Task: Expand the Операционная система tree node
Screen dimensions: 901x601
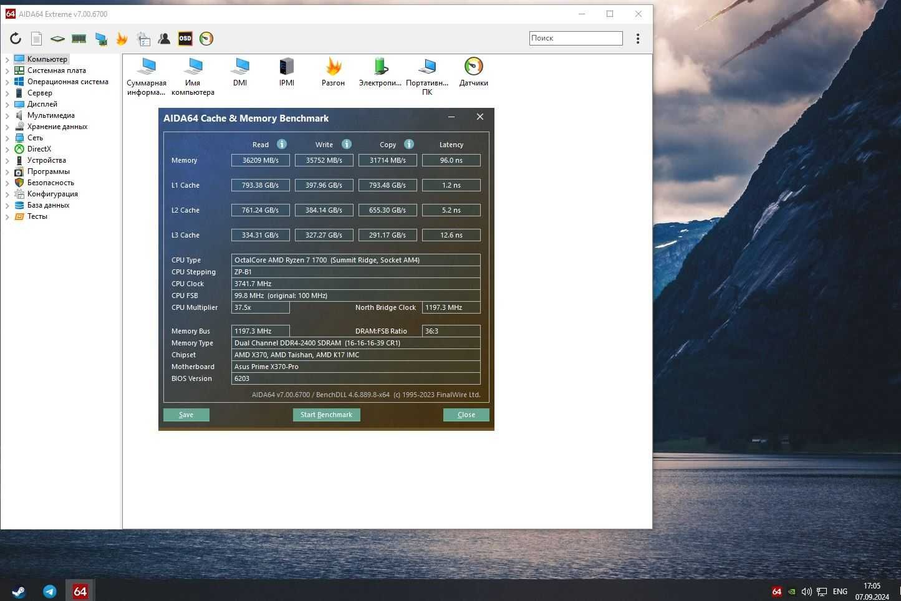Action: coord(7,82)
